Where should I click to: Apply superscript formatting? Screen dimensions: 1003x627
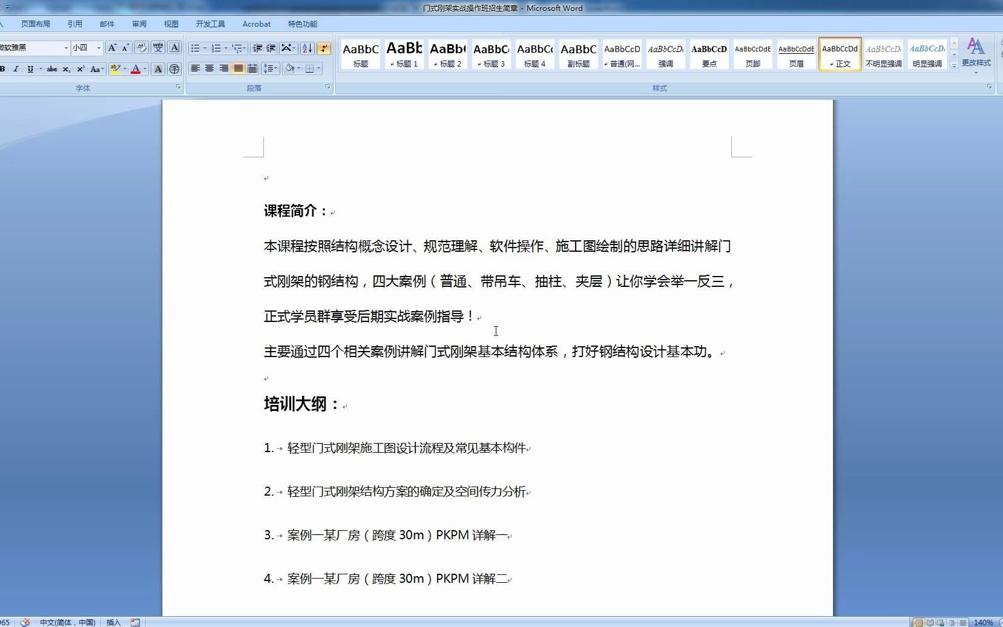point(81,69)
